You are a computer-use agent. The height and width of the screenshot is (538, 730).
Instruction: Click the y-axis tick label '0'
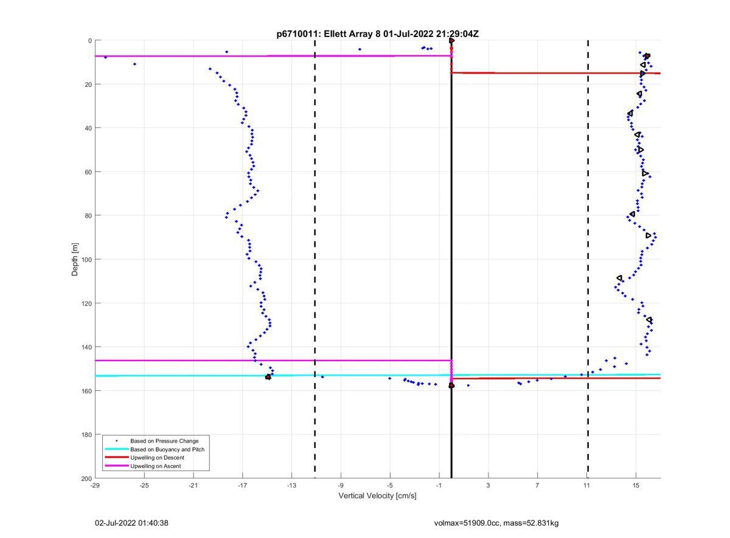pos(90,41)
